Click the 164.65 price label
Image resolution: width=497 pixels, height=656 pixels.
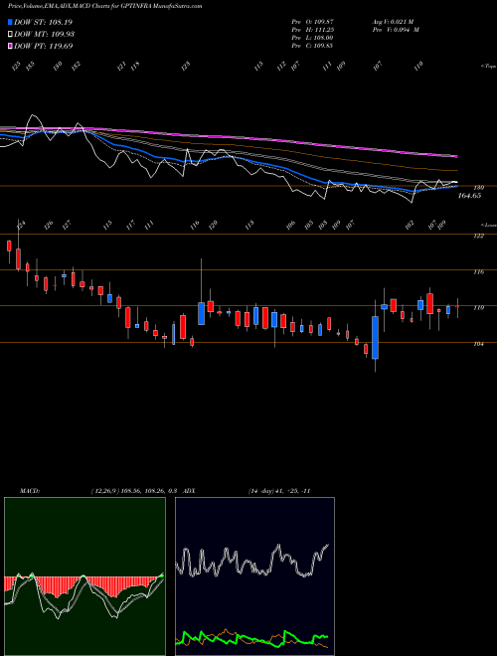[469, 196]
